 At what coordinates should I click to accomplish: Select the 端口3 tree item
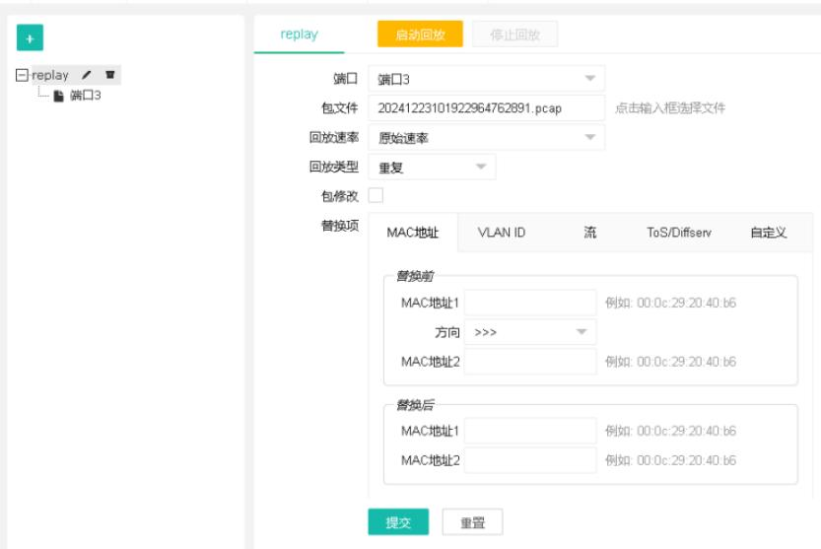coord(85,96)
